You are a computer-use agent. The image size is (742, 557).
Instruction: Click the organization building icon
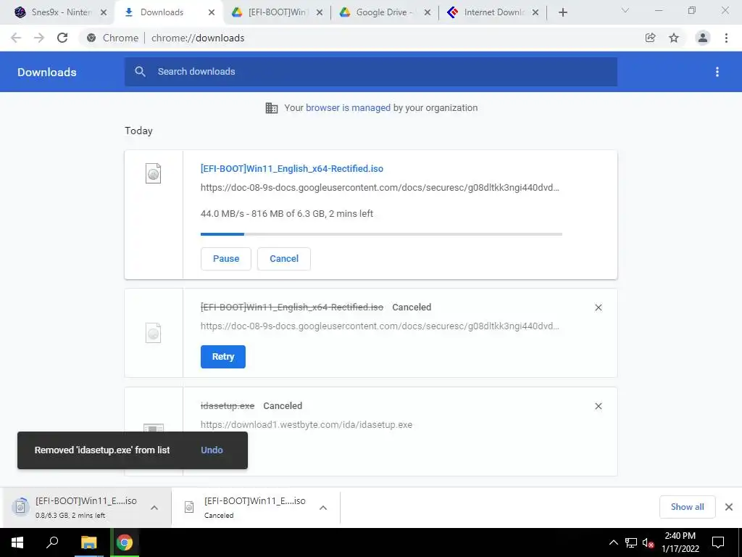[272, 108]
